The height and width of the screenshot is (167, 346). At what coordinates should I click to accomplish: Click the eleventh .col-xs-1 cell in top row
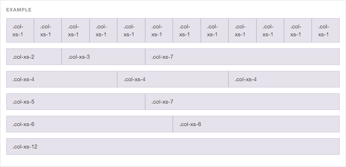(x=298, y=30)
